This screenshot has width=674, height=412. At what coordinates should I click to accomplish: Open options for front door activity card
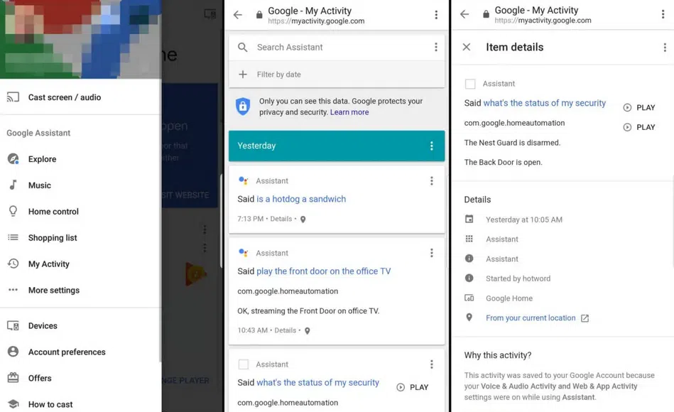pyautogui.click(x=432, y=253)
